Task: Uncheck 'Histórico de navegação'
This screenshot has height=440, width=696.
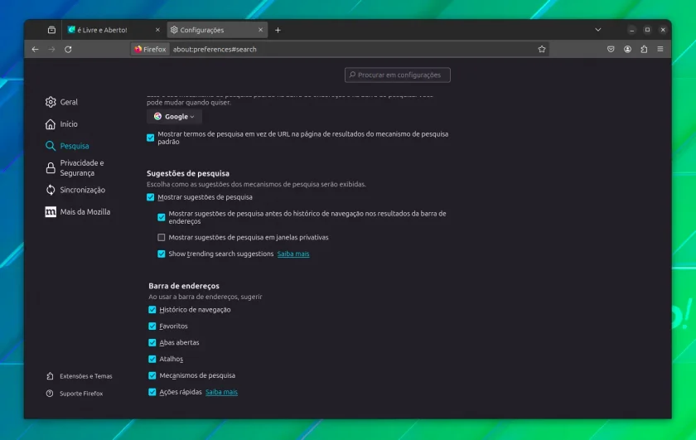Action: tap(152, 309)
